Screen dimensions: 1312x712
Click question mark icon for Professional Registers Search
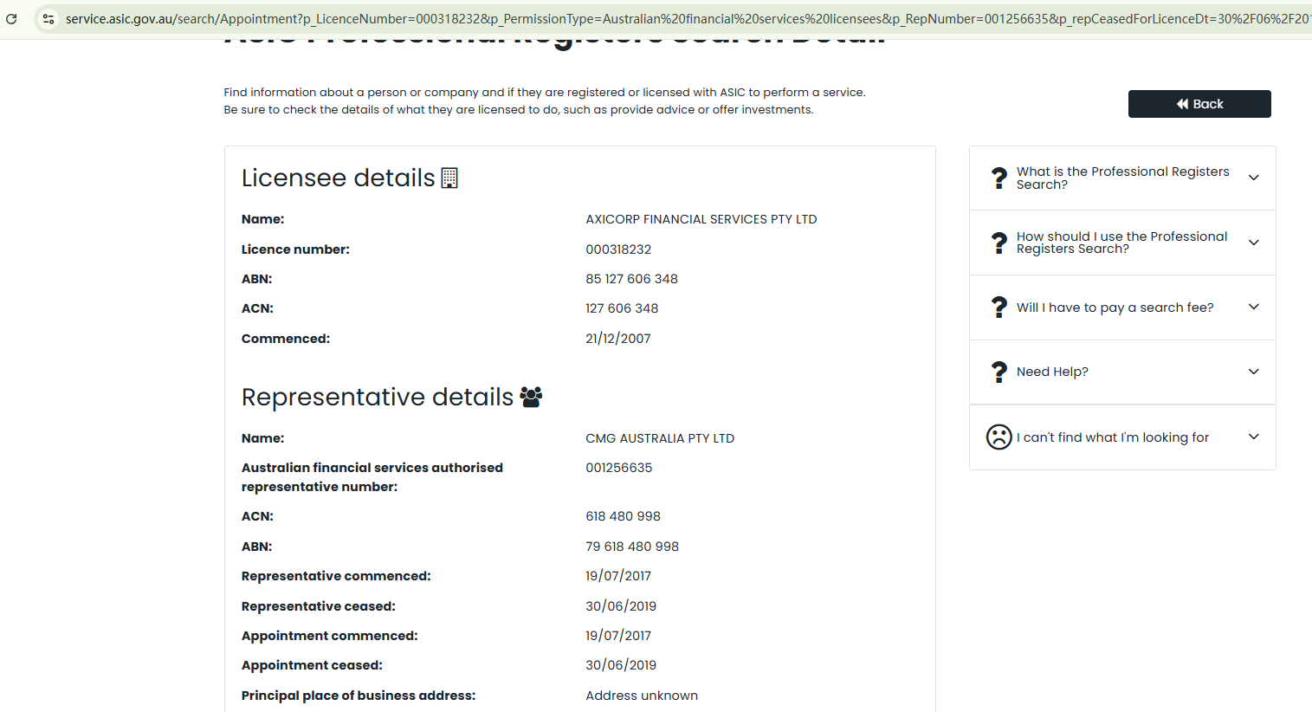(999, 178)
